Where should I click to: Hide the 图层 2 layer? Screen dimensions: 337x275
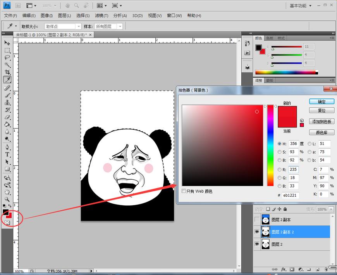[257, 244]
